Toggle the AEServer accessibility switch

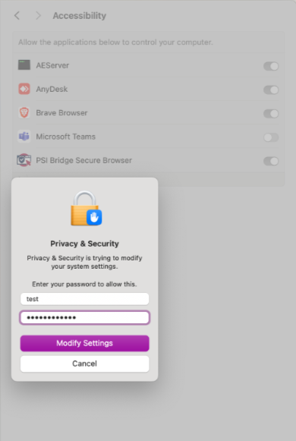pyautogui.click(x=271, y=66)
